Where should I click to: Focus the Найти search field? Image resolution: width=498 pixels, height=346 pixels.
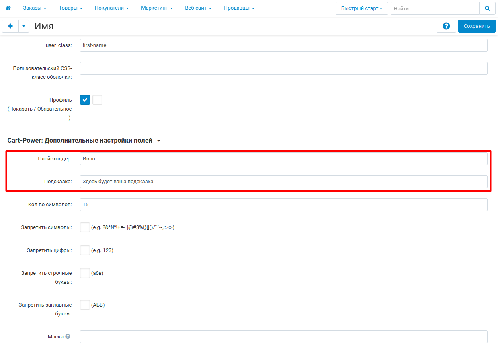pos(435,8)
